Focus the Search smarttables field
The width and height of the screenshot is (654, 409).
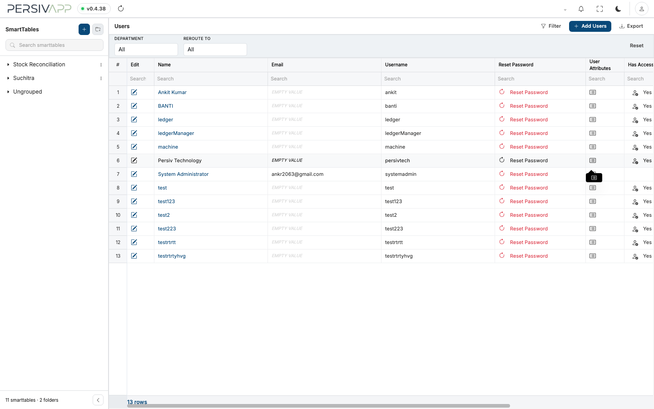point(54,45)
